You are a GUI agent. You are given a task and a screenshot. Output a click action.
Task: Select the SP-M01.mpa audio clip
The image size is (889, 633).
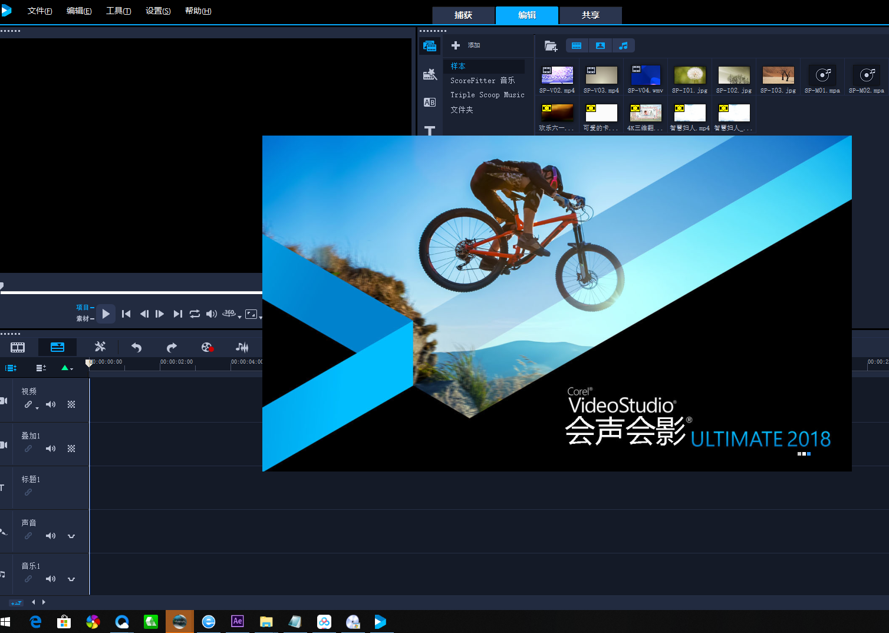click(x=822, y=75)
